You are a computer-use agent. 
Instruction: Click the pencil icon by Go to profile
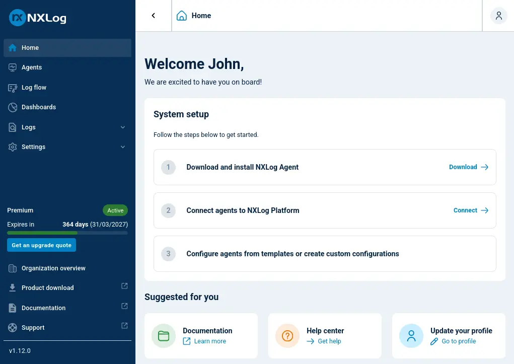coord(434,341)
